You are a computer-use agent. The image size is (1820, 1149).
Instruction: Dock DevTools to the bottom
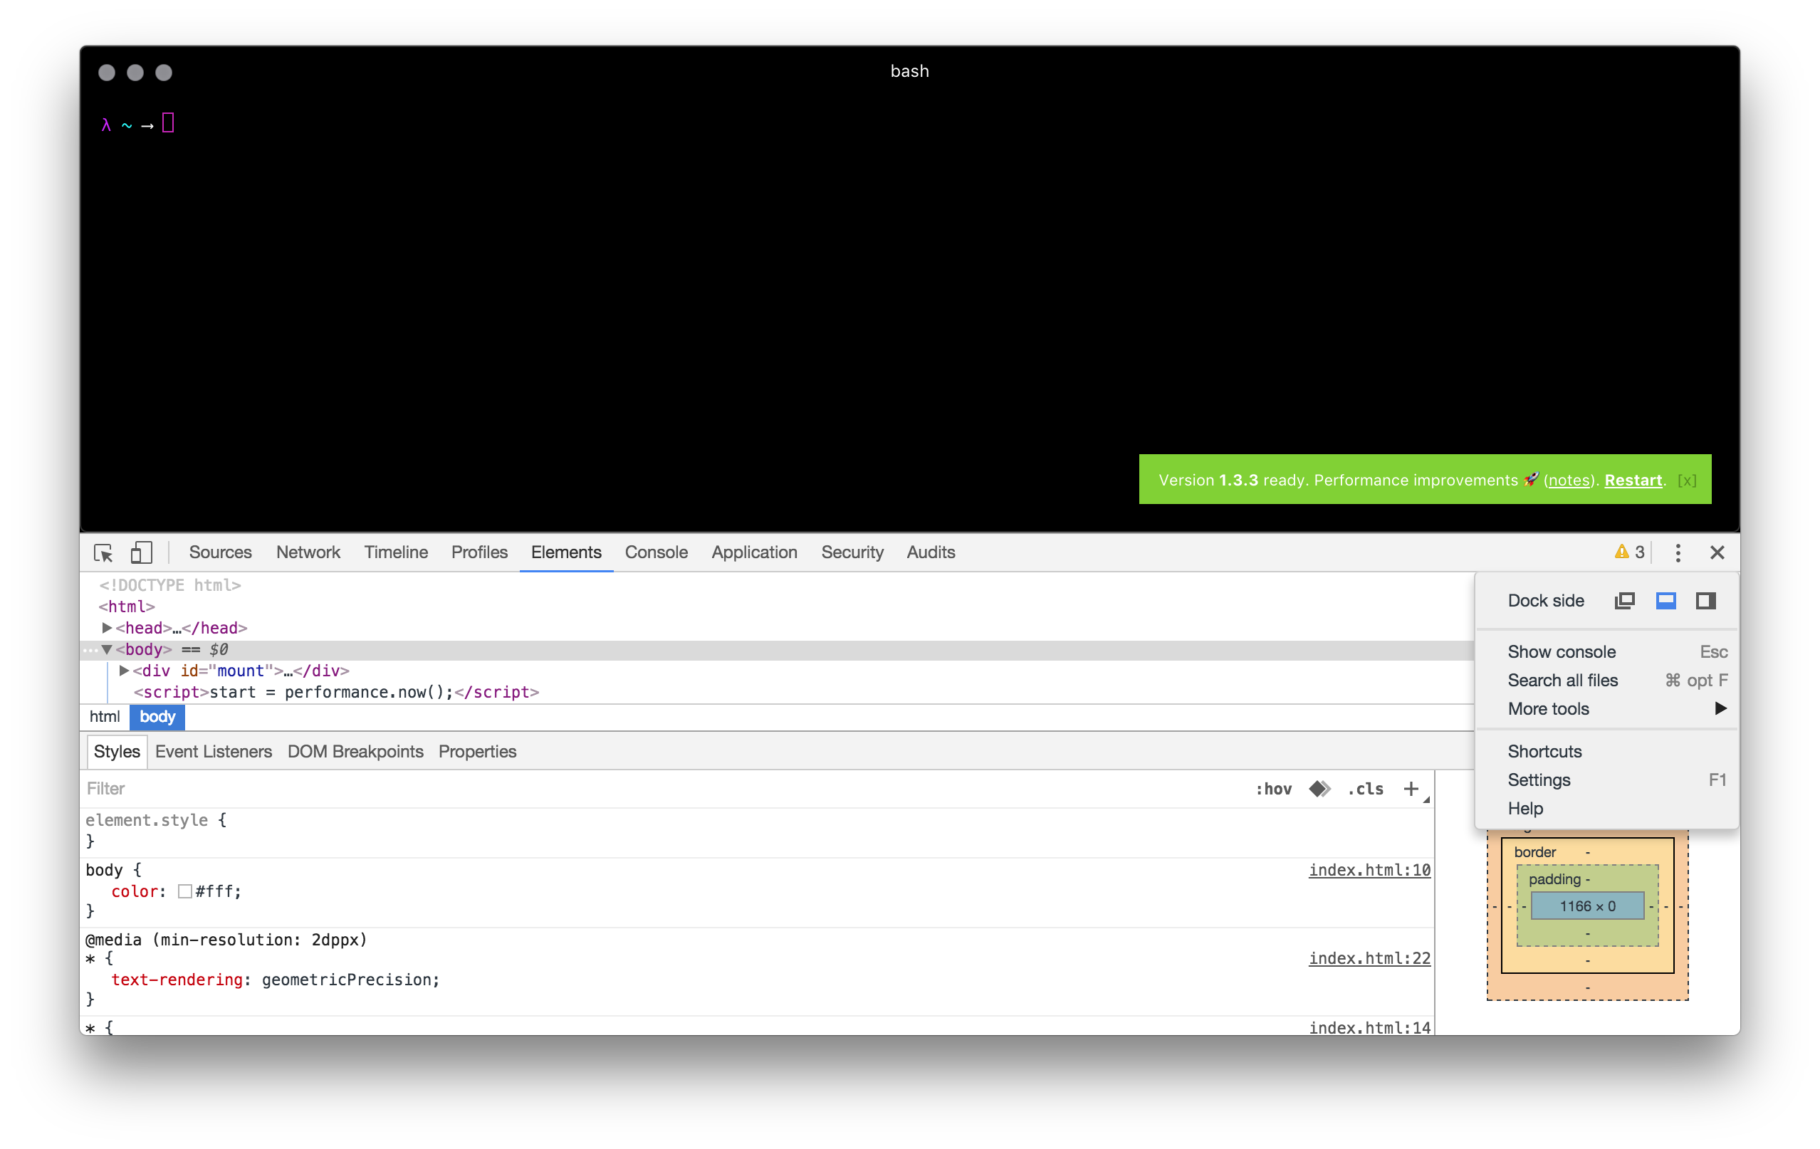(x=1665, y=600)
